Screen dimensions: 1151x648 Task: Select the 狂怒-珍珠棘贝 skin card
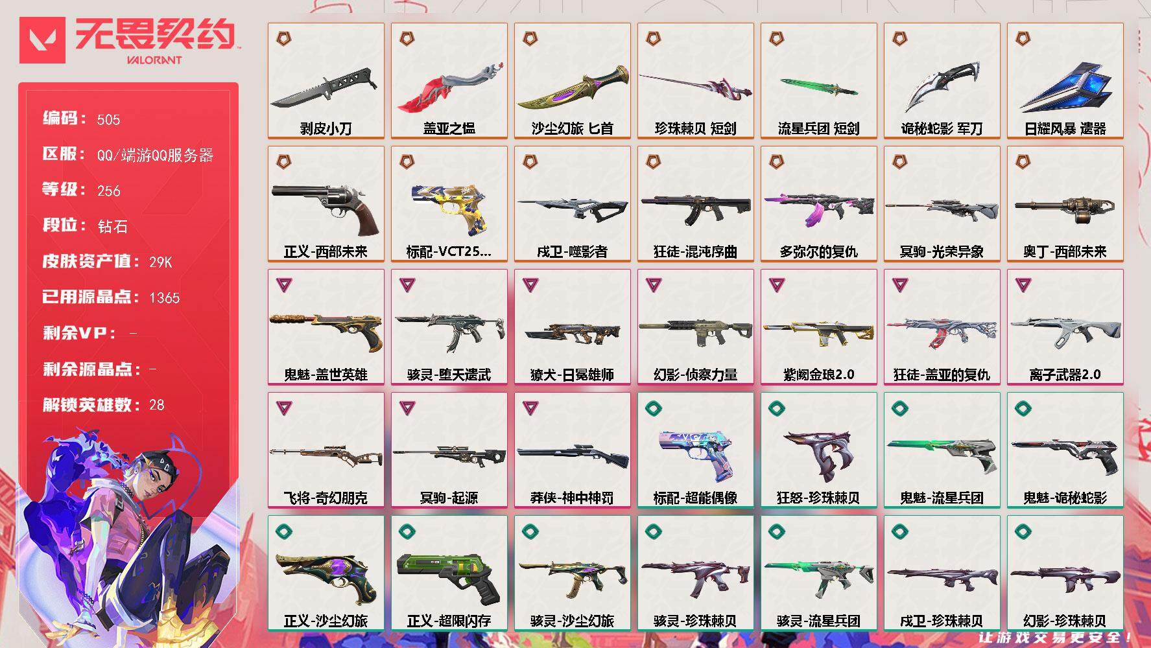(818, 450)
